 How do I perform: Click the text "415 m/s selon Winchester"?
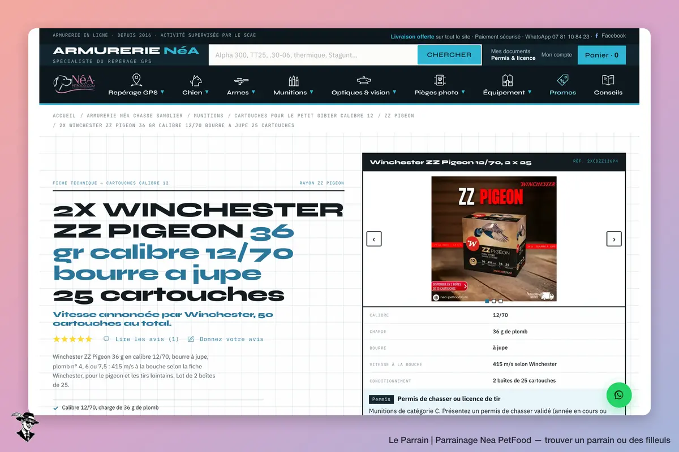(525, 364)
